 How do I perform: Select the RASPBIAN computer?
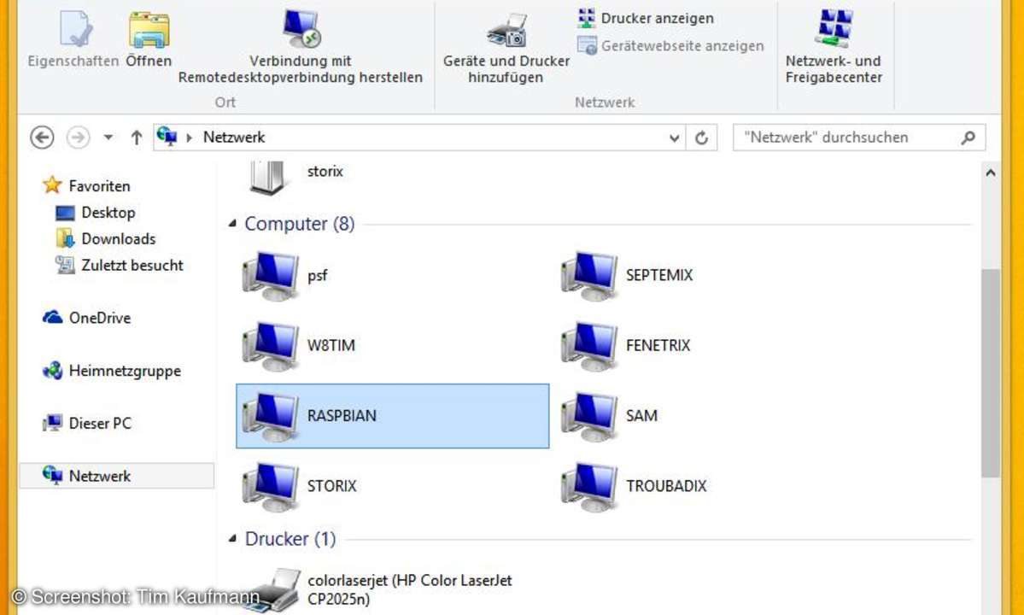tap(393, 416)
